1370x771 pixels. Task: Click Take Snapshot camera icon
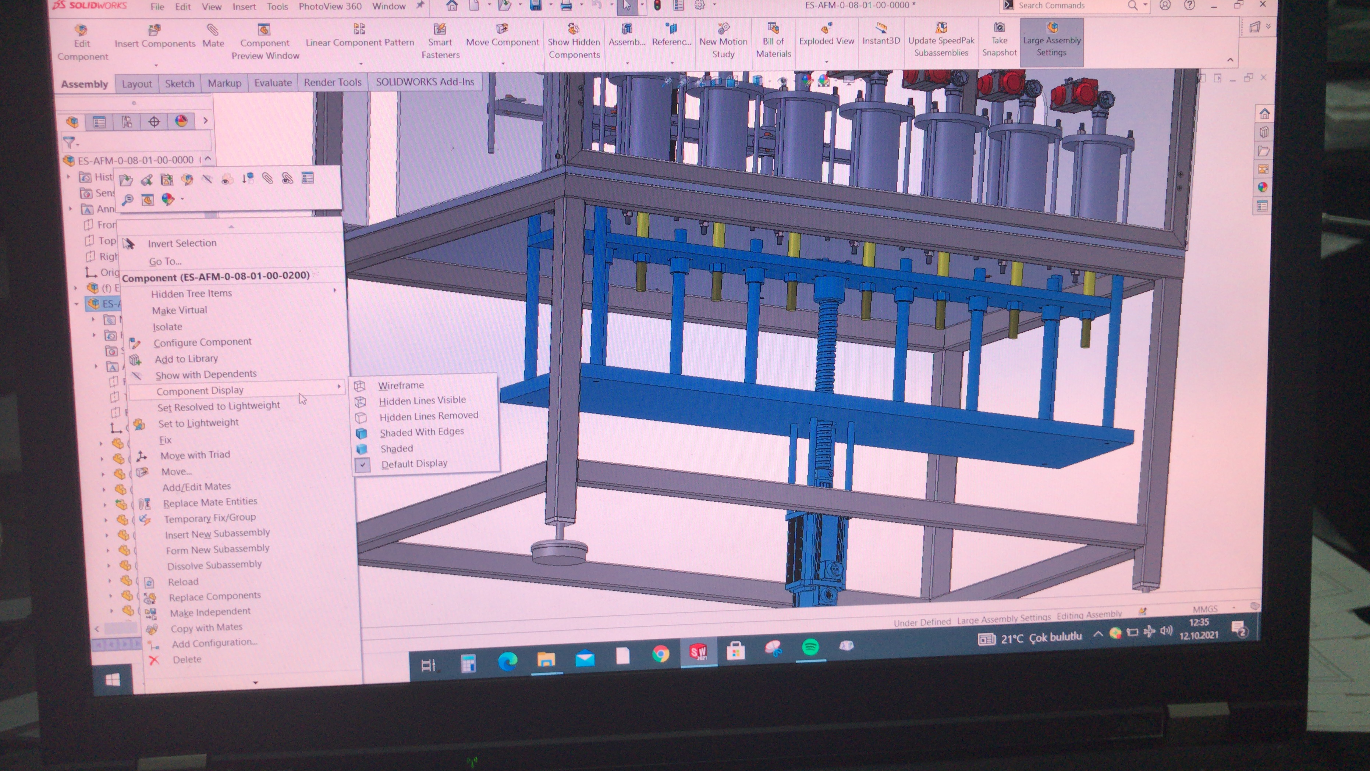[999, 27]
